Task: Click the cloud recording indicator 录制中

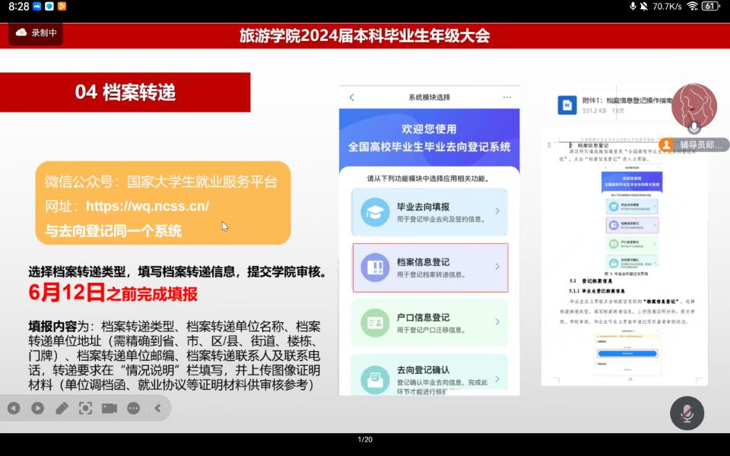Action: click(36, 33)
